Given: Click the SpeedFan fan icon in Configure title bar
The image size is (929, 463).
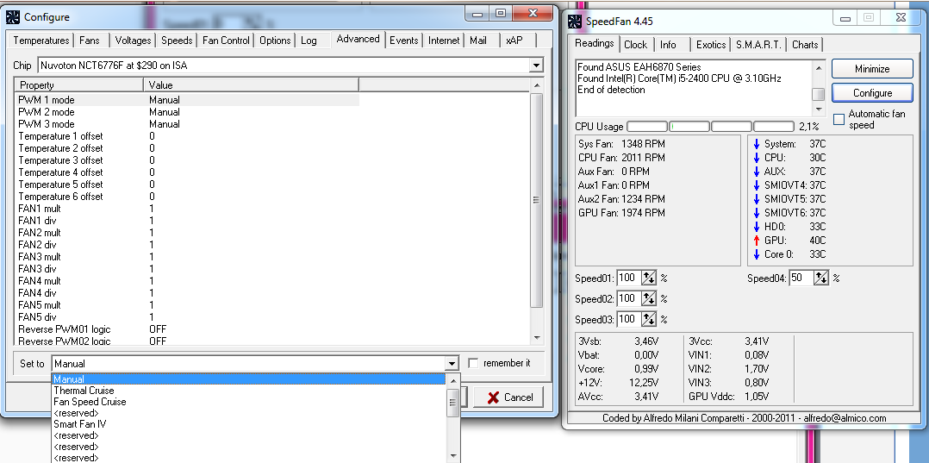Looking at the screenshot, I should click(x=12, y=17).
